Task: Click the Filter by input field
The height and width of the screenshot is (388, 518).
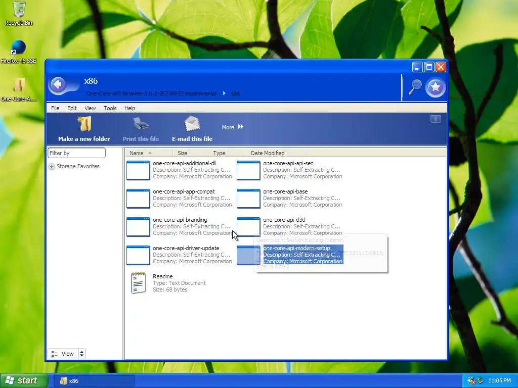Action: [x=77, y=153]
